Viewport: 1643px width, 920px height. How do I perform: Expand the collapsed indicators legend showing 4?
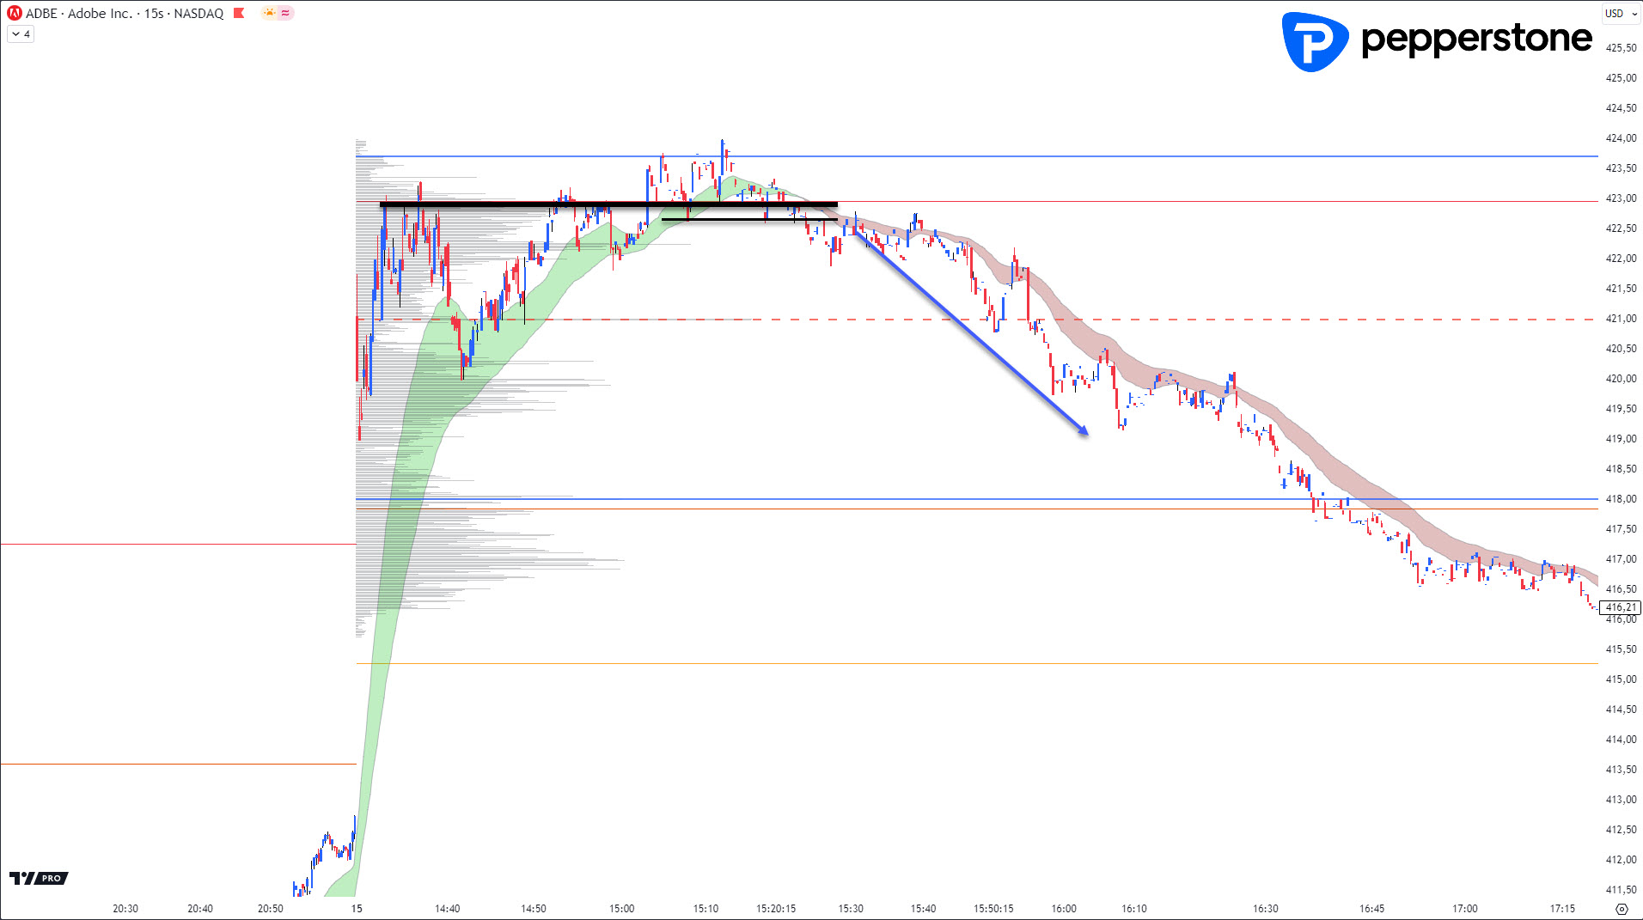pyautogui.click(x=21, y=34)
